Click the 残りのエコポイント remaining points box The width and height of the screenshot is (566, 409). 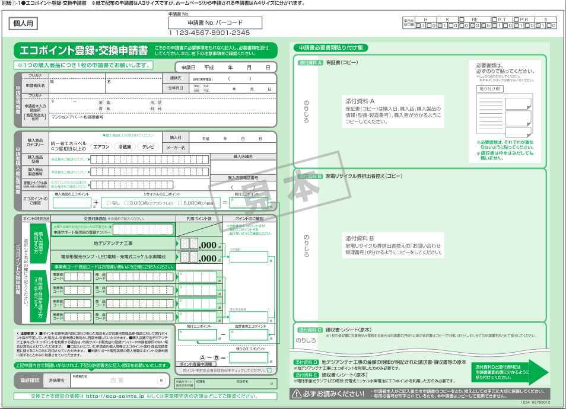249,357
